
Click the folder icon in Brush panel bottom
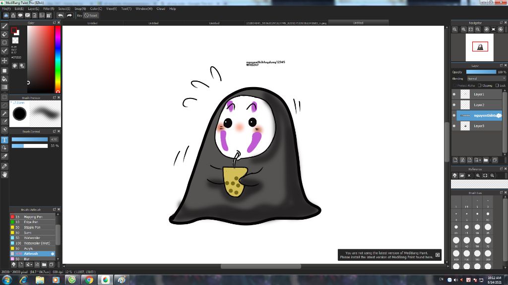44,265
